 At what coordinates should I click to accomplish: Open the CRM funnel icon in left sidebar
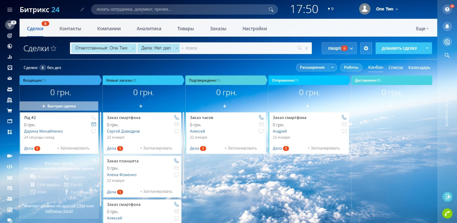[x=10, y=25]
